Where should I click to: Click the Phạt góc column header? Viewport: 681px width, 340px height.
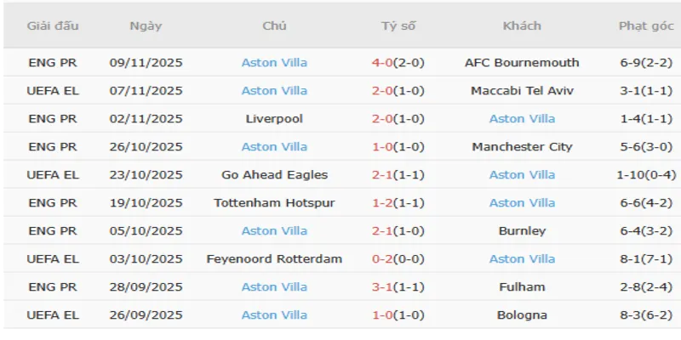[644, 25]
